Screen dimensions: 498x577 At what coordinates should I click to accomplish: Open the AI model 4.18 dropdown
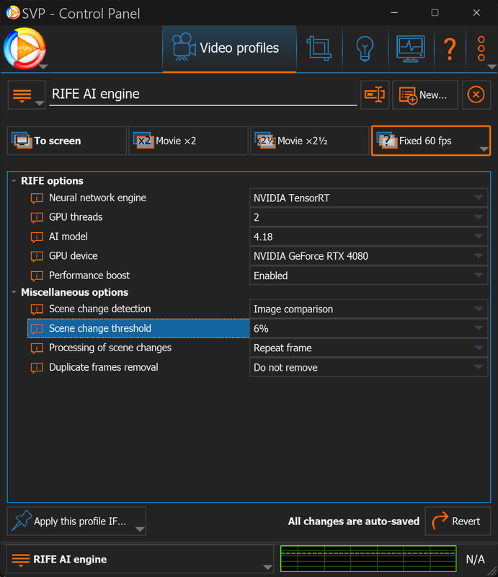pyautogui.click(x=368, y=237)
